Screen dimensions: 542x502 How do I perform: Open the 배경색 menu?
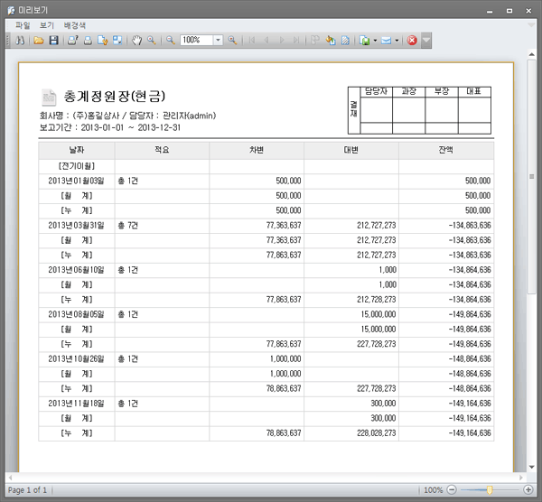75,25
